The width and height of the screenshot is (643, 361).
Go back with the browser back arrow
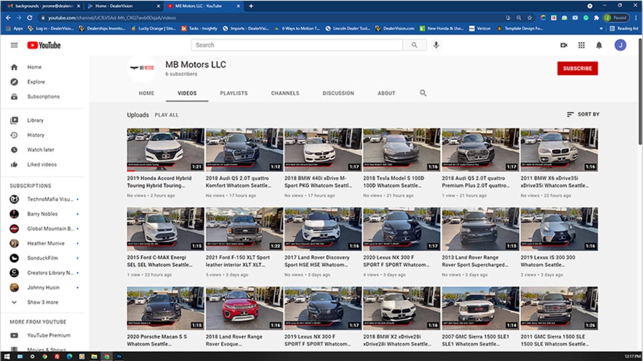click(x=8, y=18)
